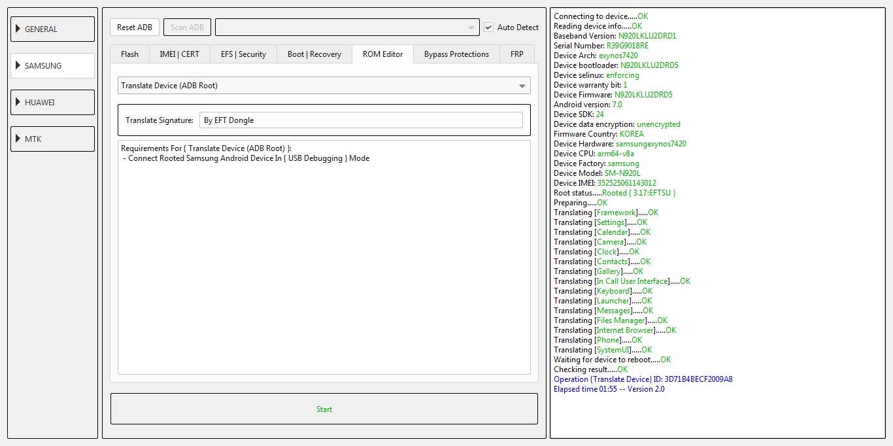Open the ADB device selection dropdown
The height and width of the screenshot is (446, 893).
[347, 27]
